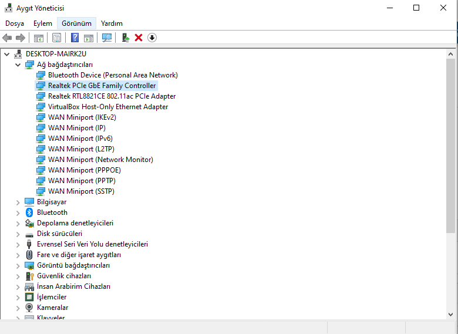Click the red X Uninstall device icon
The image size is (458, 334).
point(139,38)
